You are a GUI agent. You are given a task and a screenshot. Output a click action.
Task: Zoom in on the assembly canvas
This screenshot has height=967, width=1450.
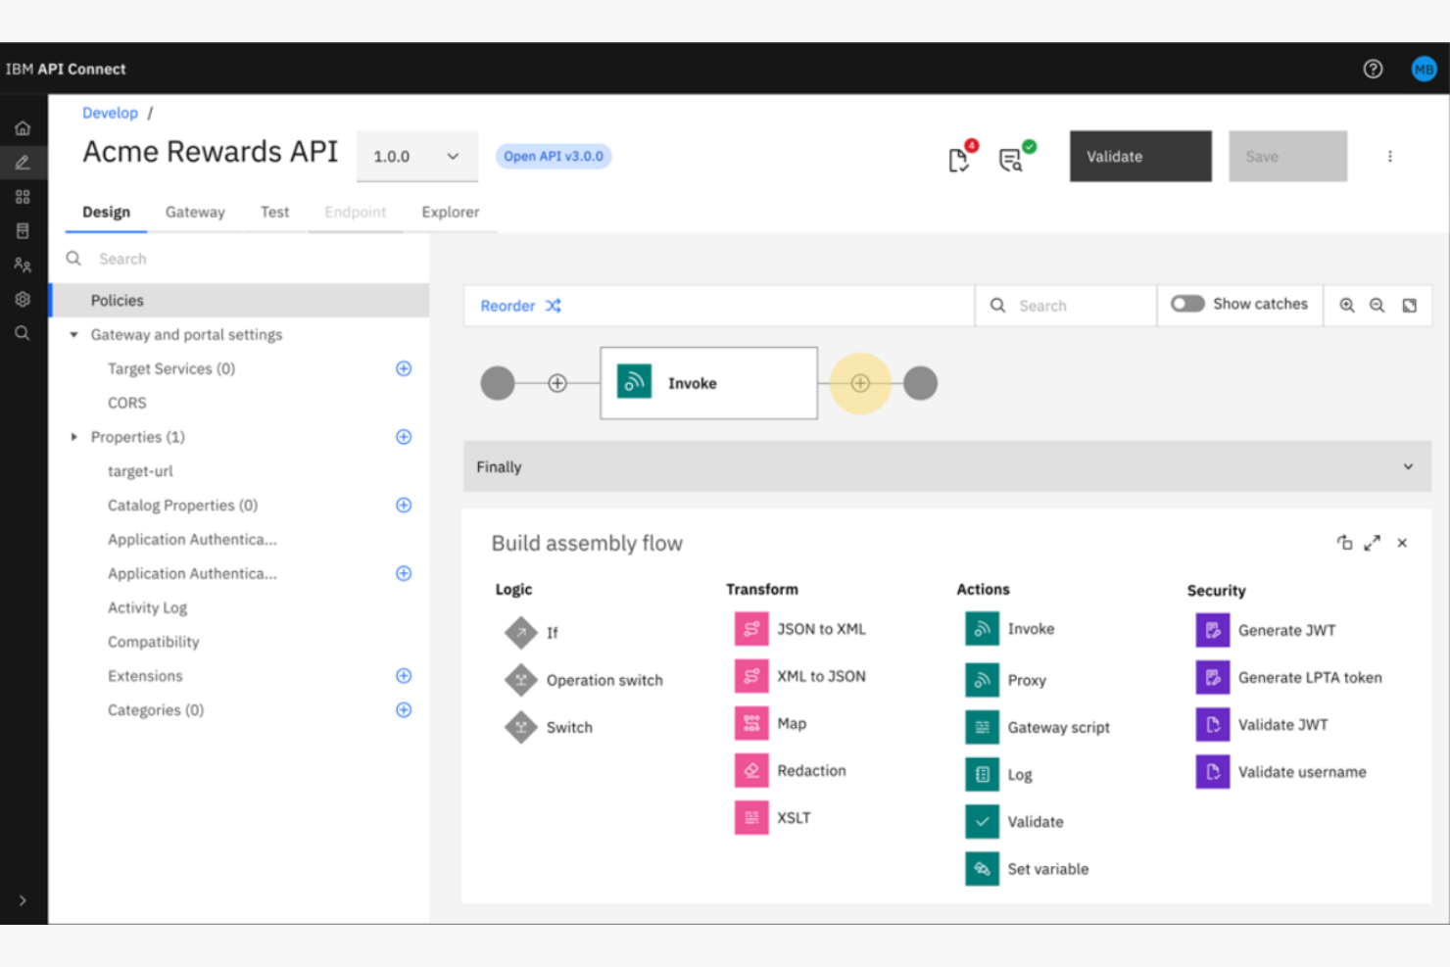[1347, 306]
